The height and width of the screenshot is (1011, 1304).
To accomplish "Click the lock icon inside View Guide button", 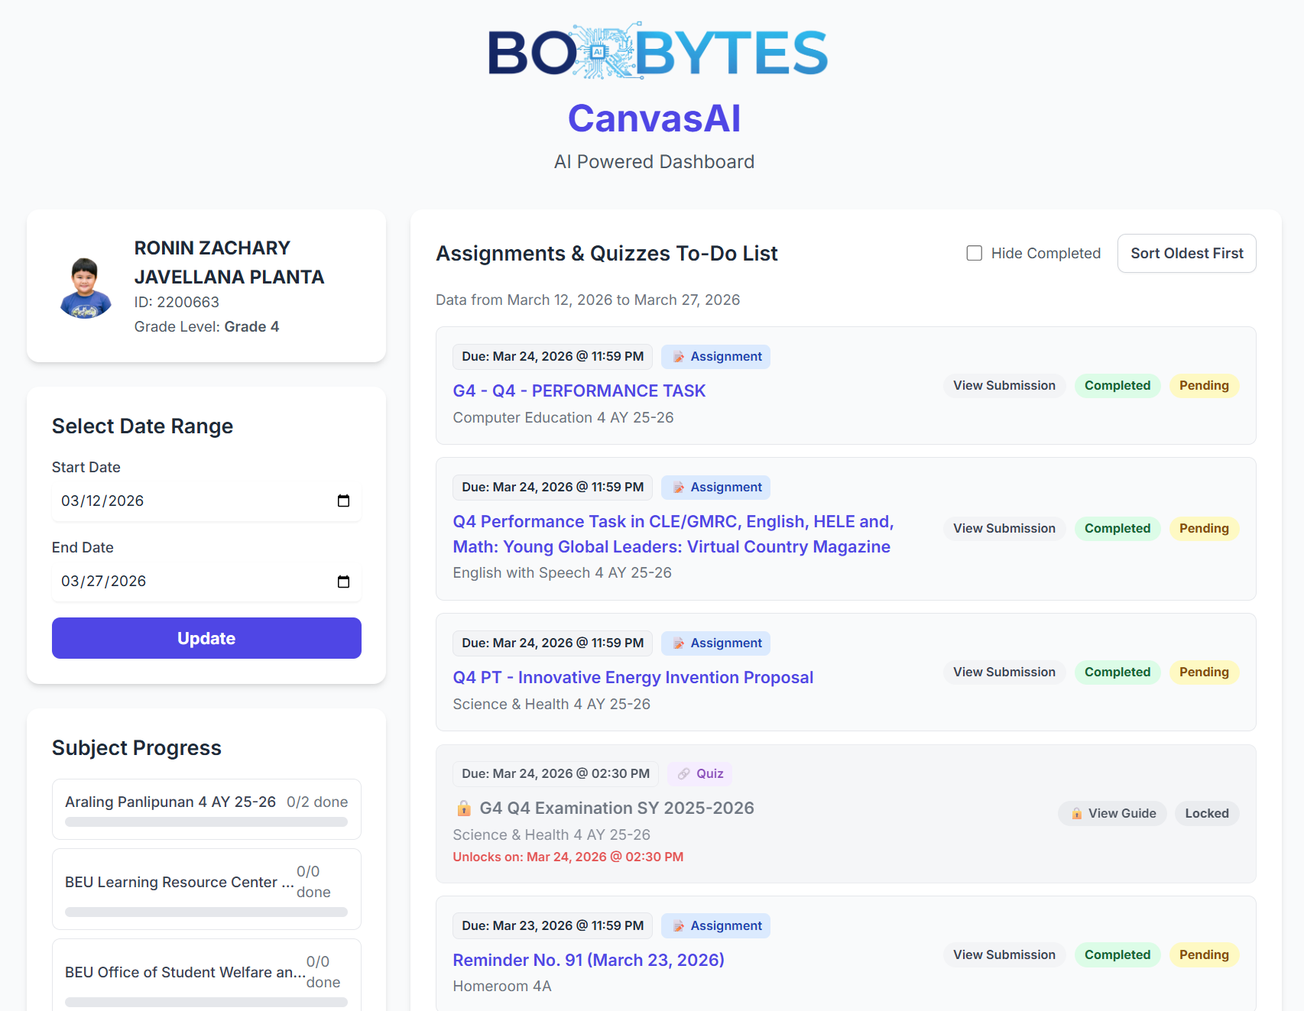I will click(1077, 813).
